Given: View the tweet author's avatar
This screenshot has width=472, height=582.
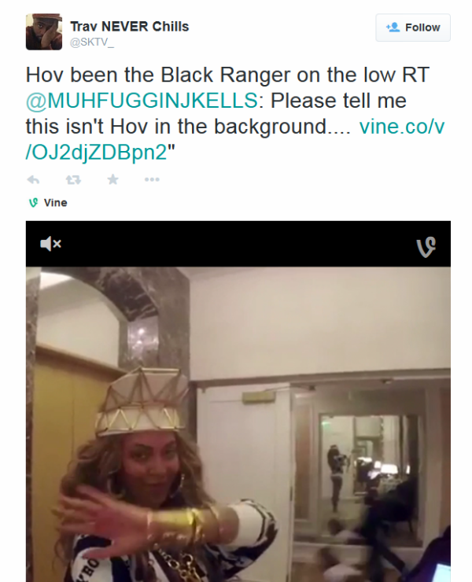Looking at the screenshot, I should 44,32.
